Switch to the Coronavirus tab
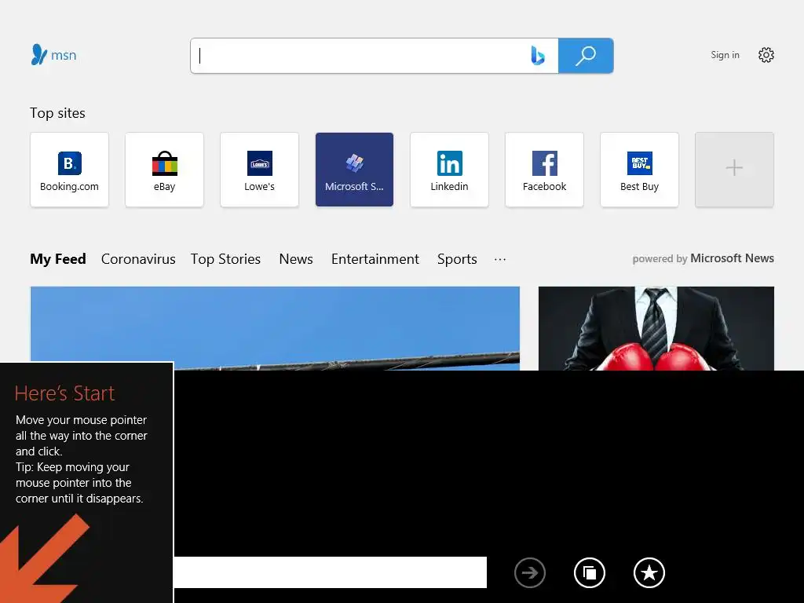 point(138,259)
